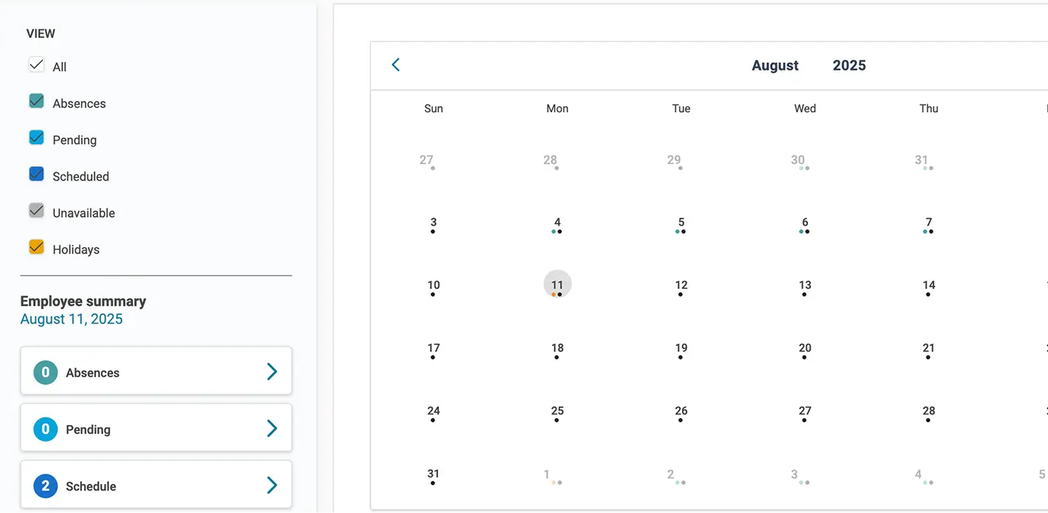Click the Absences count badge
This screenshot has height=513, width=1048.
[x=45, y=372]
